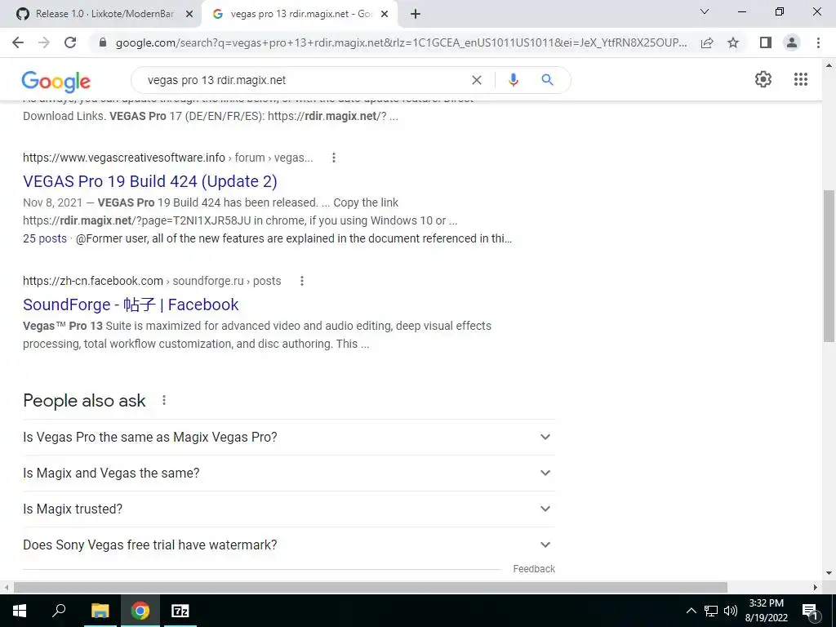Open the Windows notification center
836x627 pixels.
point(810,611)
